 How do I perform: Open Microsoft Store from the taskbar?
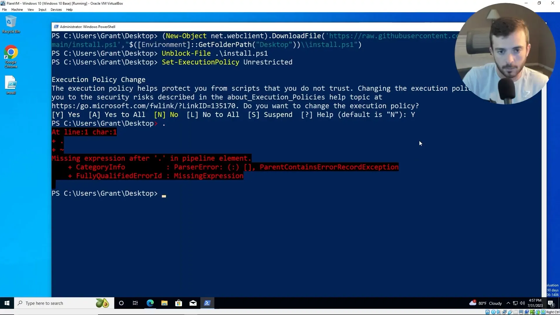[178, 303]
